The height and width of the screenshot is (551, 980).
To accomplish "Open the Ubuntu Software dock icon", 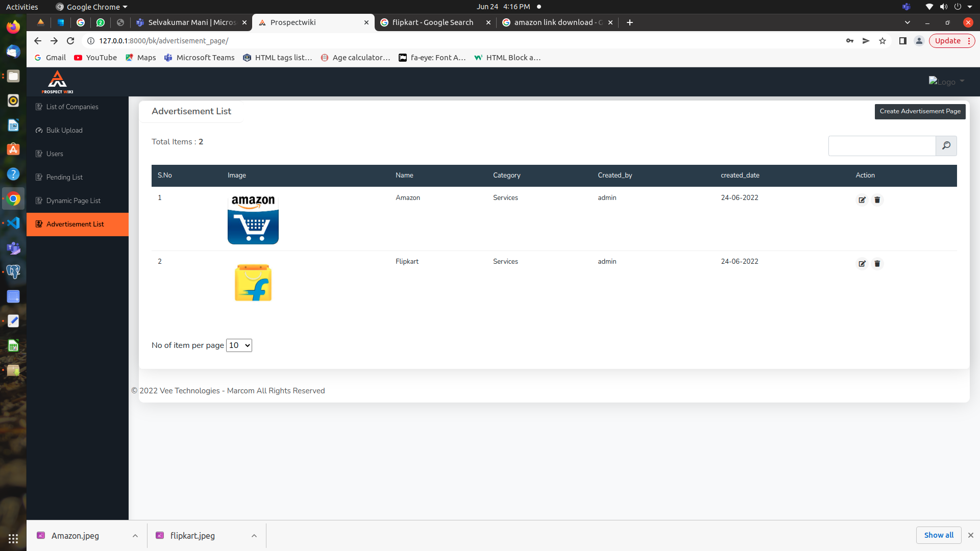I will click(x=13, y=149).
